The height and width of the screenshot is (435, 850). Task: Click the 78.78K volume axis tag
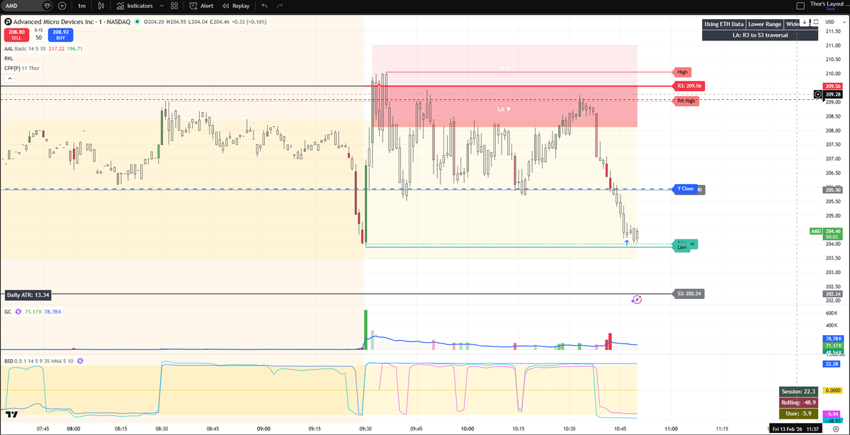point(833,339)
